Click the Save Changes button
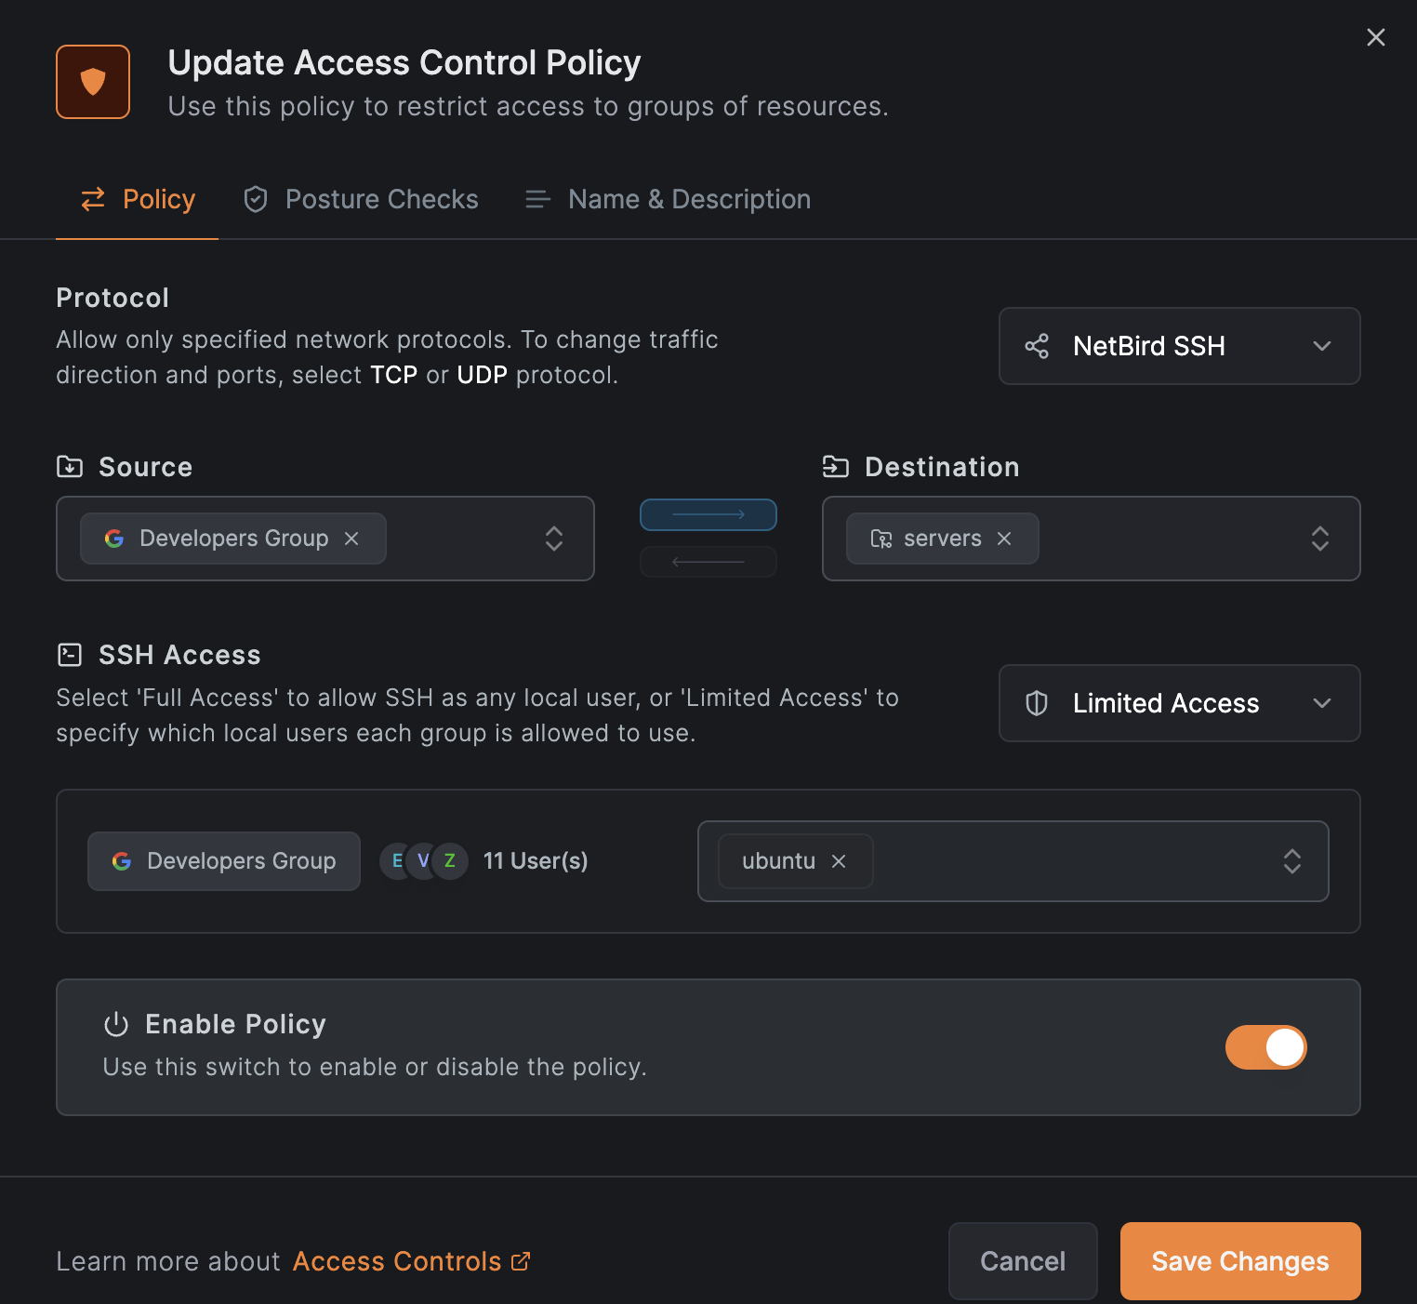This screenshot has width=1417, height=1304. 1239,1261
